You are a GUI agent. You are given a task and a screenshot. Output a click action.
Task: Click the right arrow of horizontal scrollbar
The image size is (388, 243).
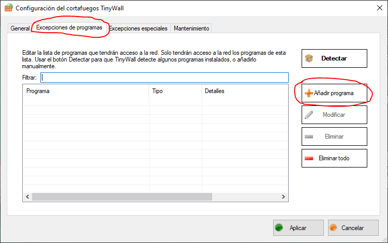point(283,197)
